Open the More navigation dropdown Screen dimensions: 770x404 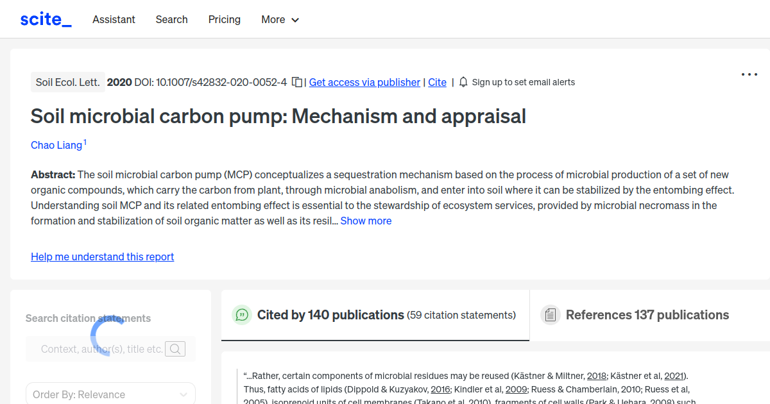coord(280,19)
